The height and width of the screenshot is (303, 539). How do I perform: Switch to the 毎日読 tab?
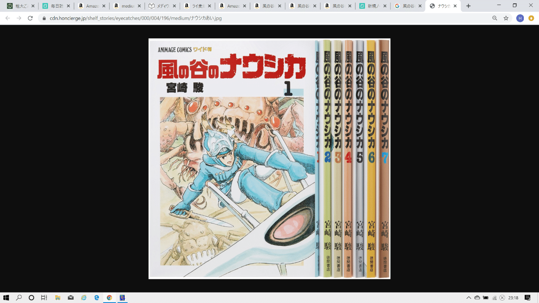56,6
